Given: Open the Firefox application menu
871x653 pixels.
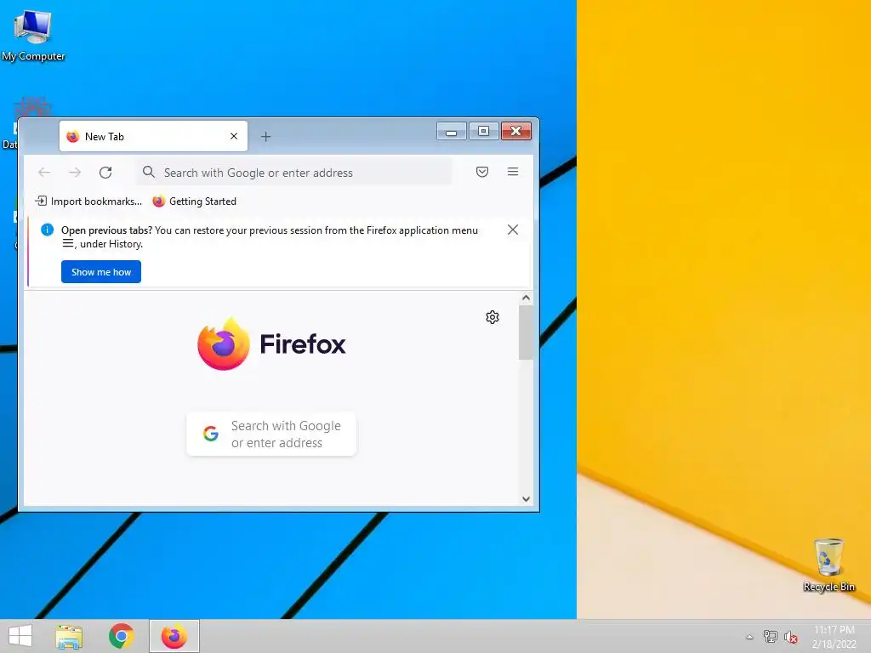Looking at the screenshot, I should pos(513,172).
